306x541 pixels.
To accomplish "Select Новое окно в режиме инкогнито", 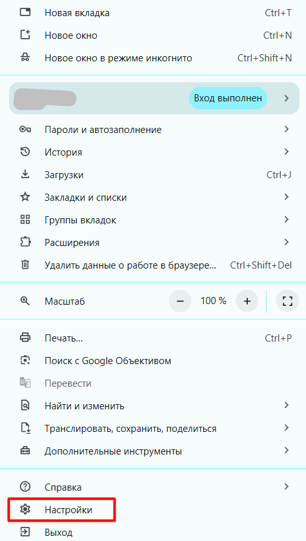I will [x=153, y=58].
